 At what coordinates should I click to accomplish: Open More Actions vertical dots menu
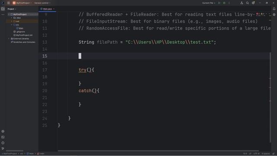pyautogui.click(x=229, y=3)
